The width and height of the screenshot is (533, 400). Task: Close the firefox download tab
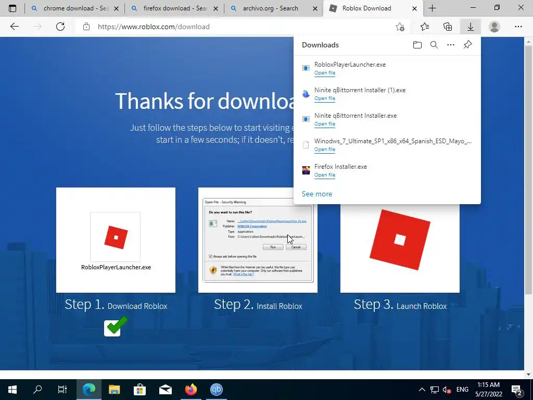pos(216,8)
